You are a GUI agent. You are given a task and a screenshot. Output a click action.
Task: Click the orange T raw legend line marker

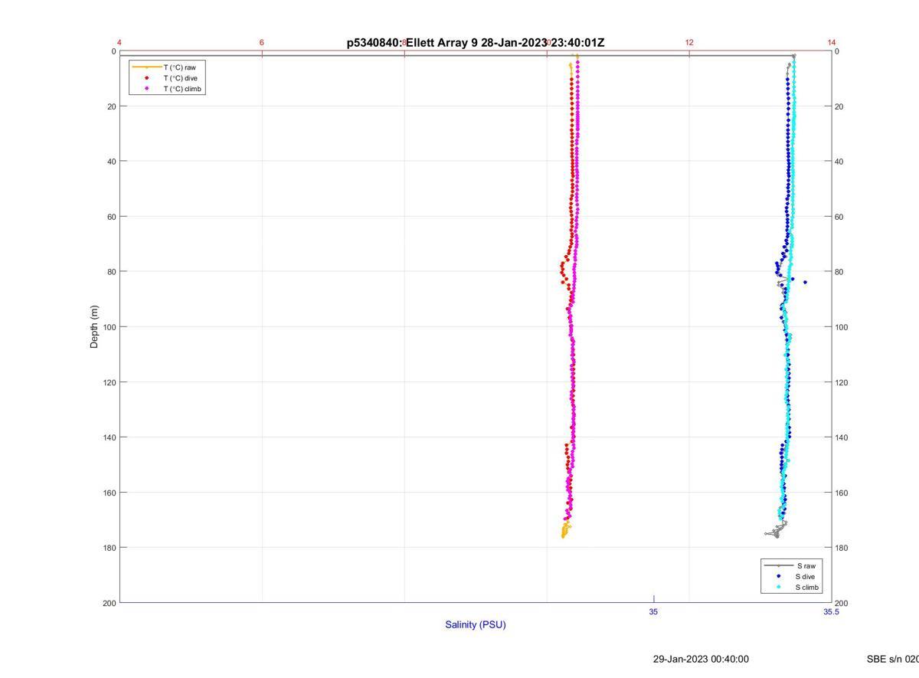[x=146, y=67]
